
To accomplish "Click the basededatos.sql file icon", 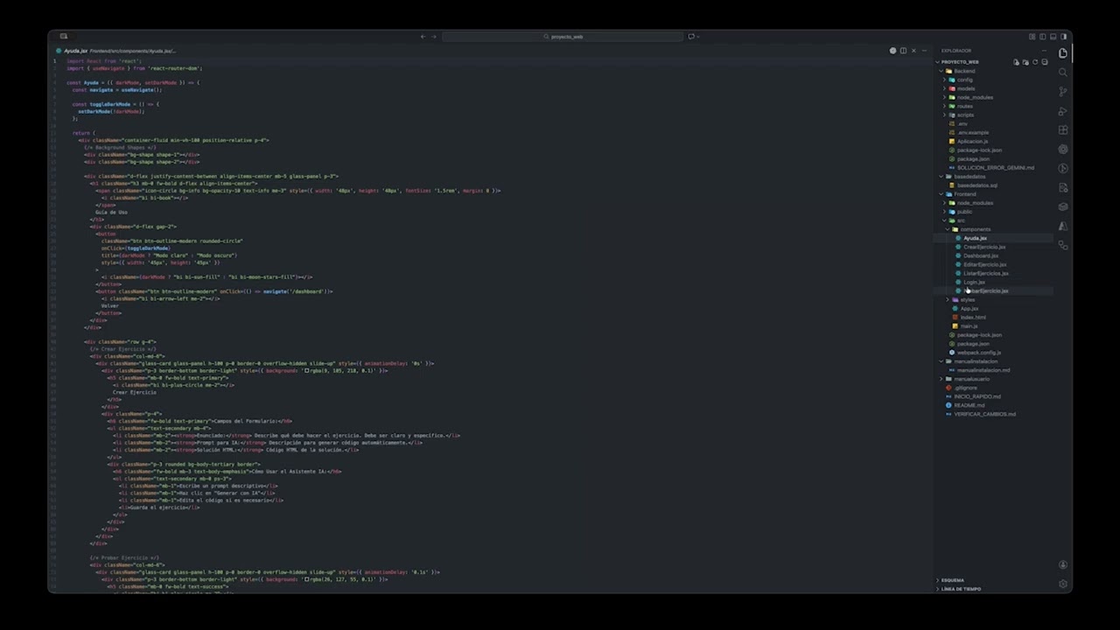I will (952, 185).
